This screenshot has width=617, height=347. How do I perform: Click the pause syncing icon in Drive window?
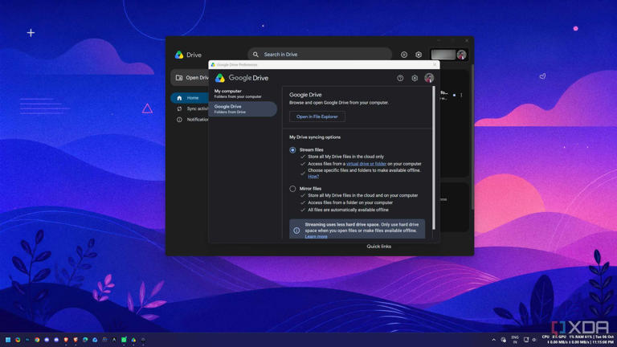coord(404,55)
